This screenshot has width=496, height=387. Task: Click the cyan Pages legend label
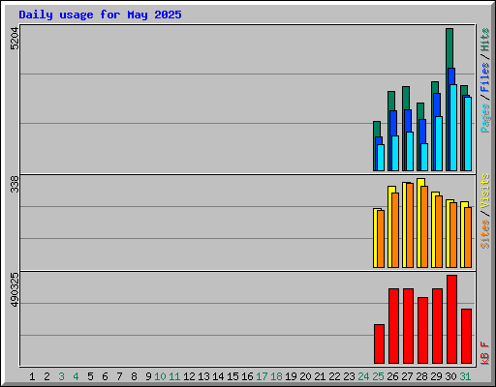485,118
